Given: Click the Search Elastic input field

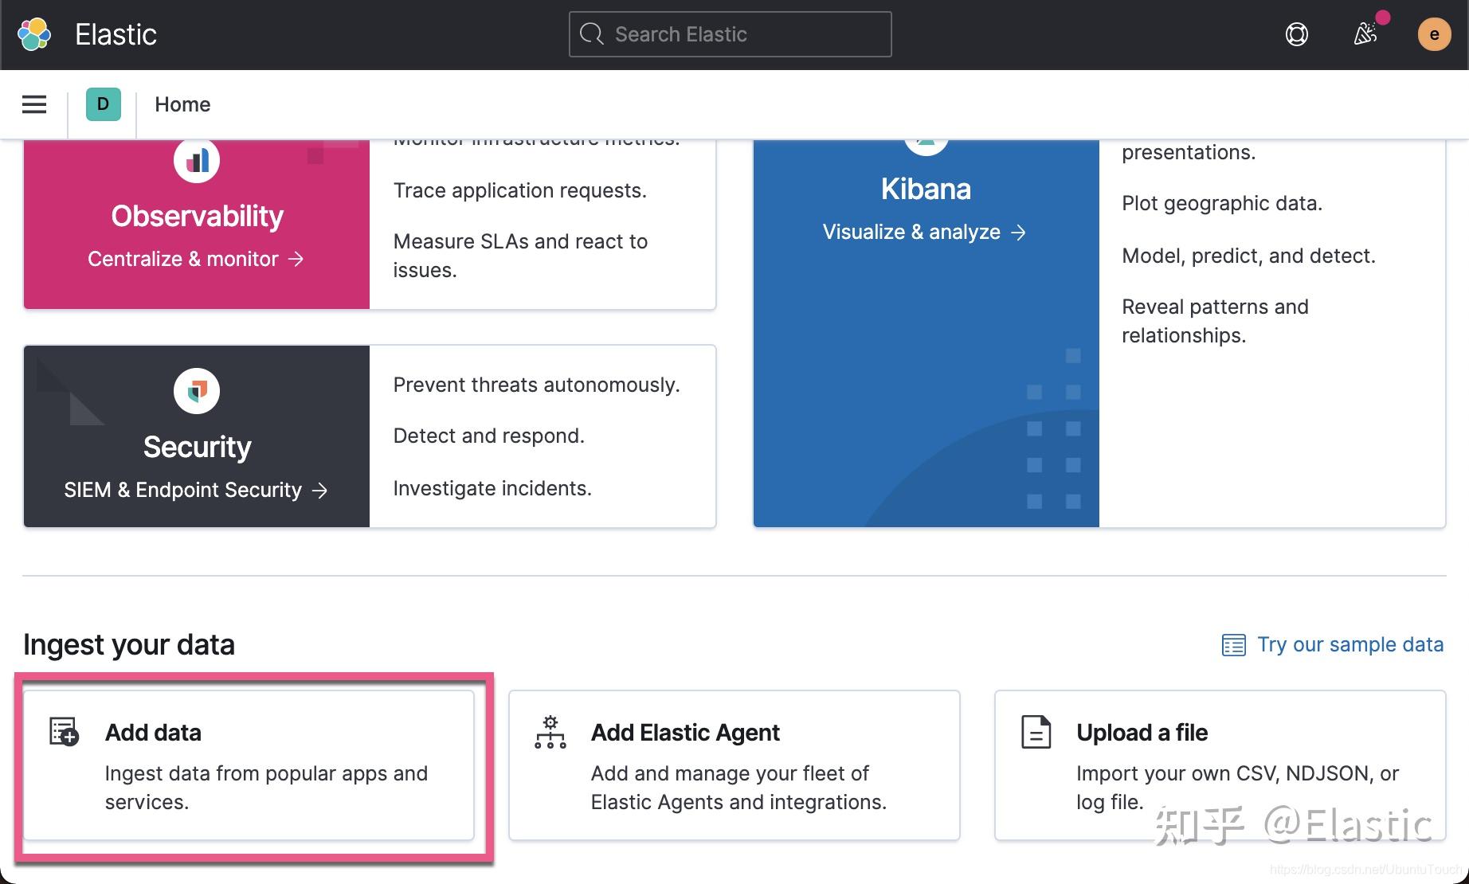Looking at the screenshot, I should click(x=730, y=34).
